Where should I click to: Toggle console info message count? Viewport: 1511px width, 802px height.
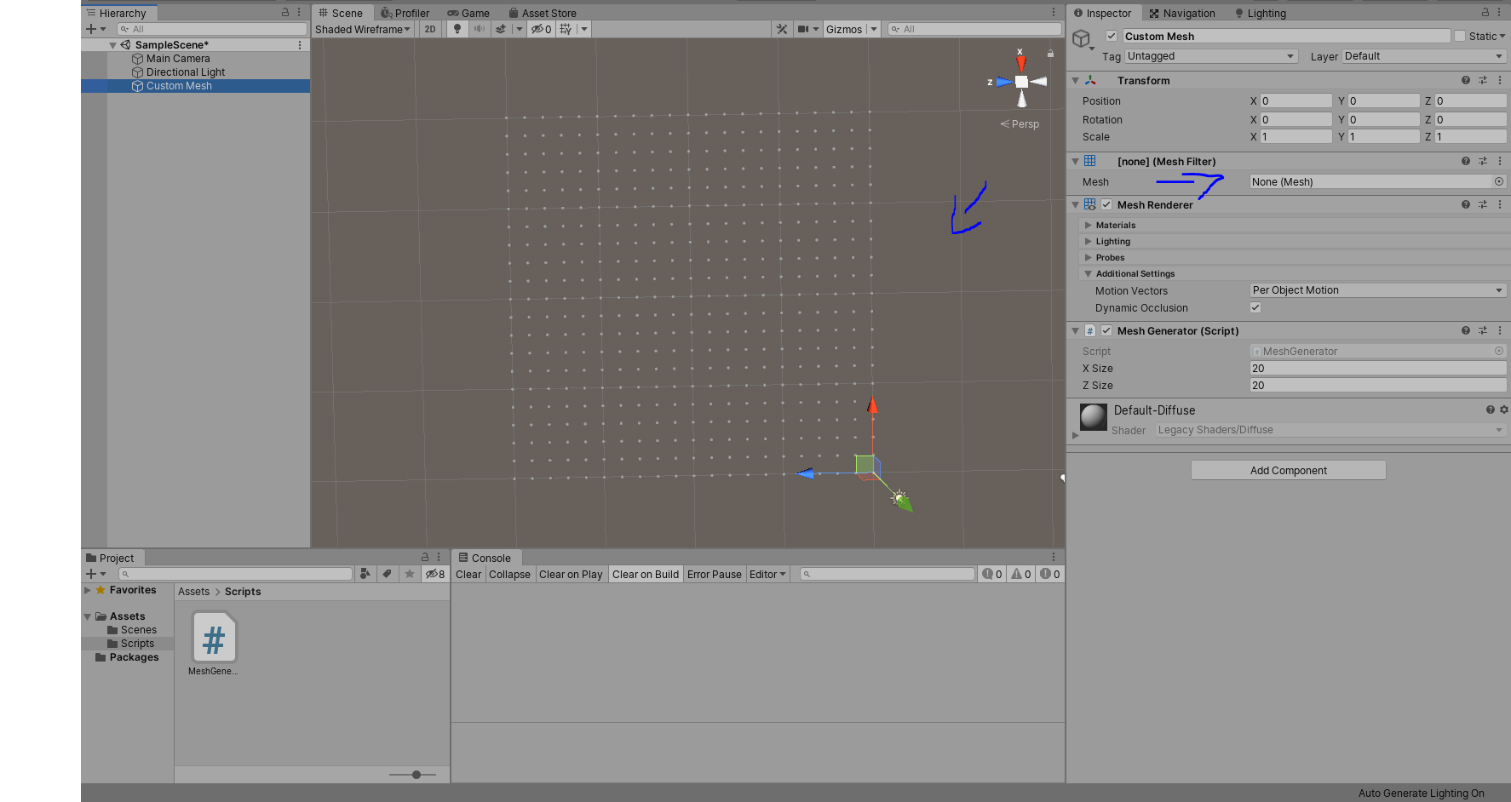coord(992,574)
